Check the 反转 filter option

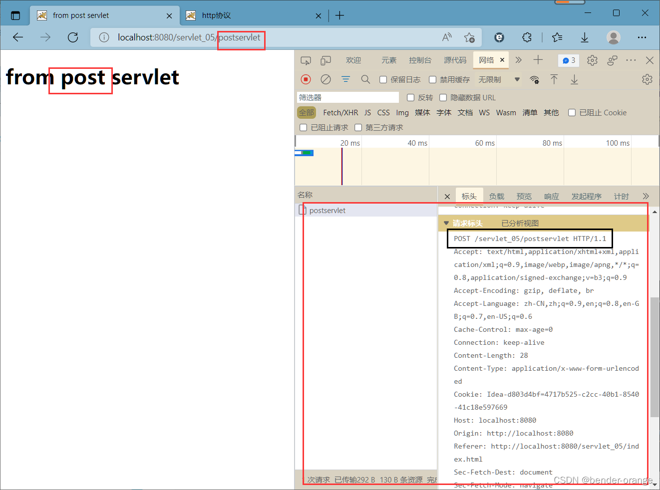(410, 98)
